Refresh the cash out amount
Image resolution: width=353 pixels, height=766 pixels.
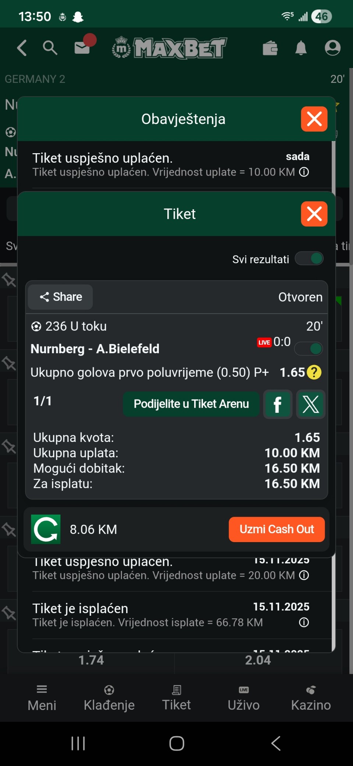tap(46, 529)
